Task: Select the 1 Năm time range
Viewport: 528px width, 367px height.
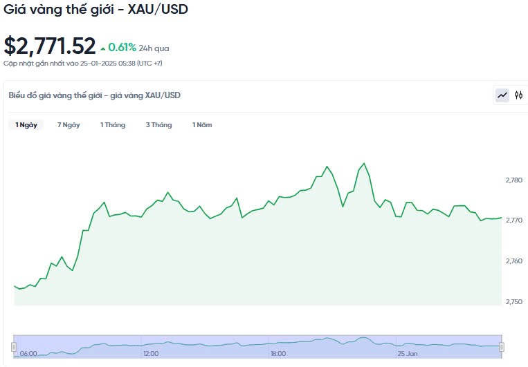Action: [202, 125]
